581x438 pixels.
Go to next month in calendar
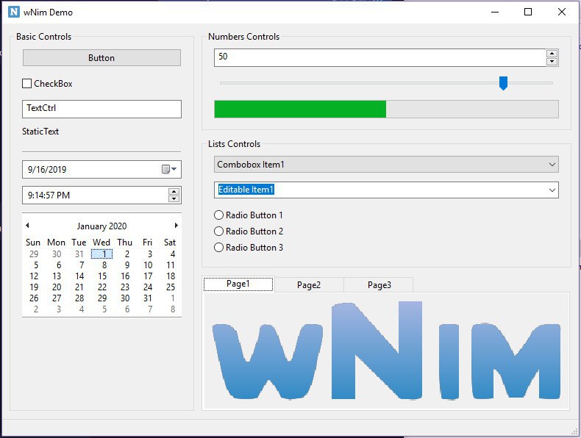[x=177, y=225]
